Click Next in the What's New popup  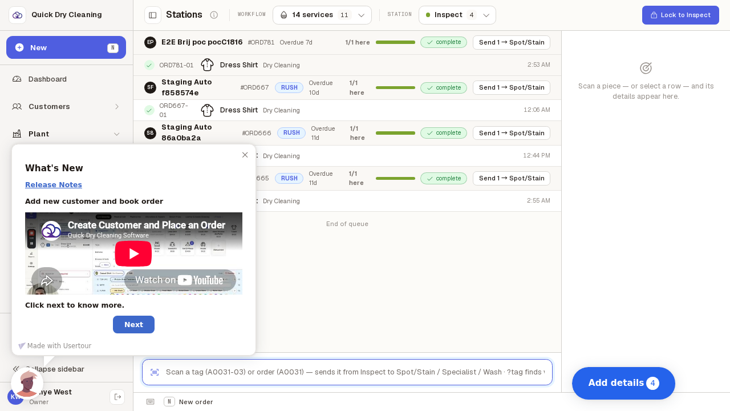point(133,324)
